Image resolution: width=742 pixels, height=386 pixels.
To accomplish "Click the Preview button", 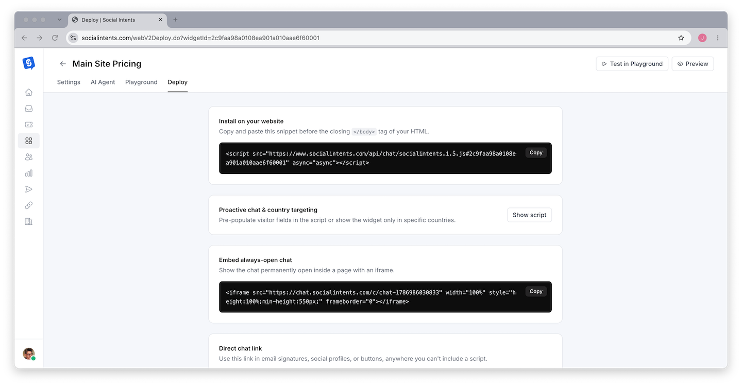I will pos(693,64).
